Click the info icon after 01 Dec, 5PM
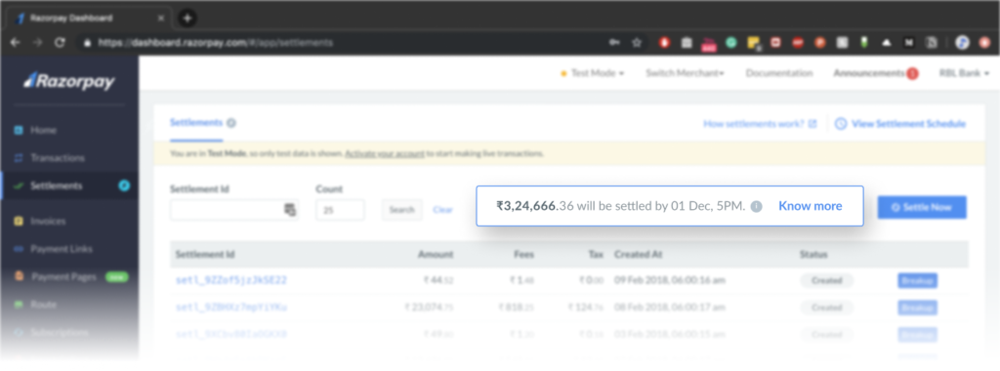The image size is (1000, 371). 757,206
